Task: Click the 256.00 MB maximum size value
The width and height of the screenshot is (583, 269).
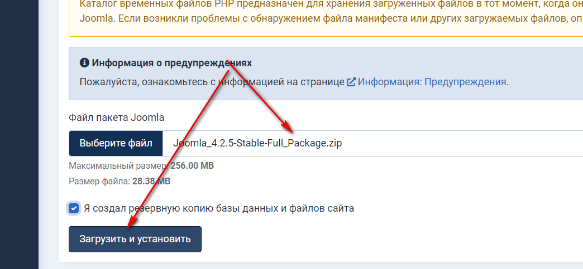Action: (192, 165)
